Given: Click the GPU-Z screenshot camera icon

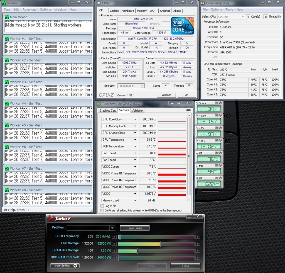Looking at the screenshot, I should [x=188, y=110].
